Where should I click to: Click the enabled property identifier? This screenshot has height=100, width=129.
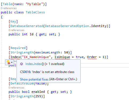pos(38,92)
